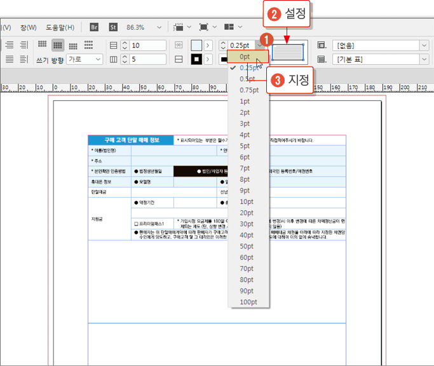This screenshot has width=434, height=366.
Task: Choose 0.5pt from the stroke weight list
Action: (248, 79)
